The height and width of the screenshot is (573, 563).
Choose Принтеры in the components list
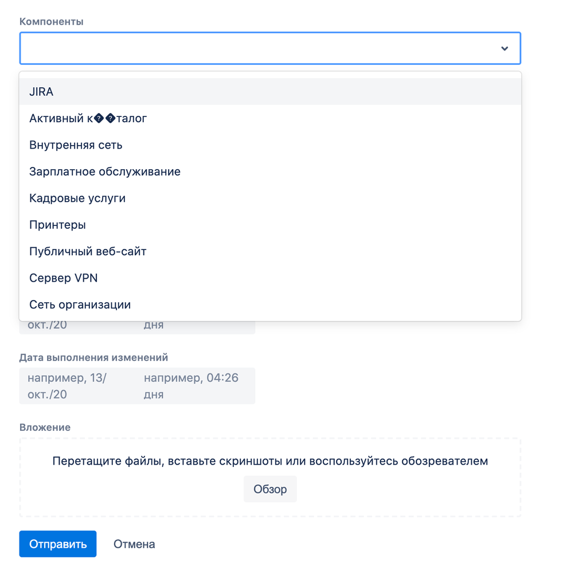click(x=57, y=224)
